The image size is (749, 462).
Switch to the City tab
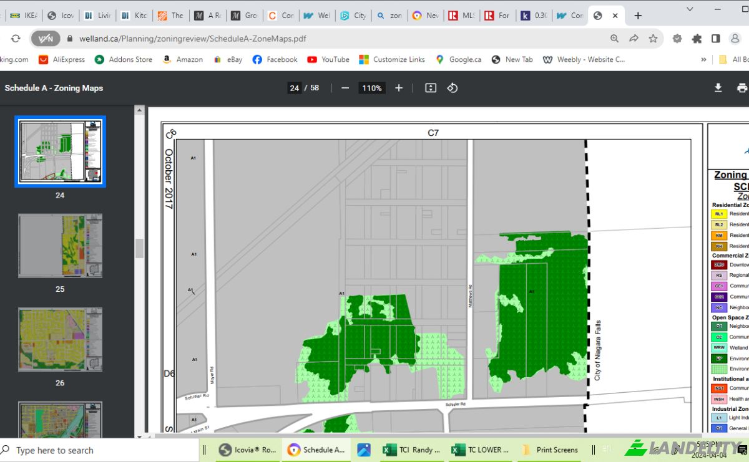[x=353, y=16]
